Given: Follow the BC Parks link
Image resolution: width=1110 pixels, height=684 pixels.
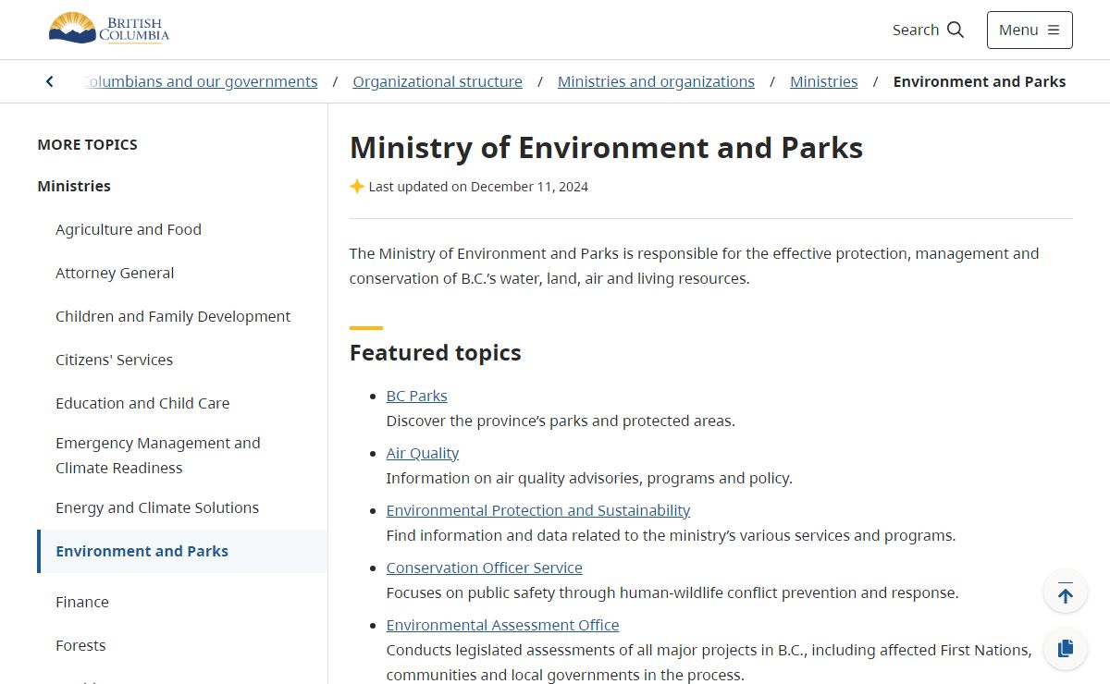Looking at the screenshot, I should (417, 396).
